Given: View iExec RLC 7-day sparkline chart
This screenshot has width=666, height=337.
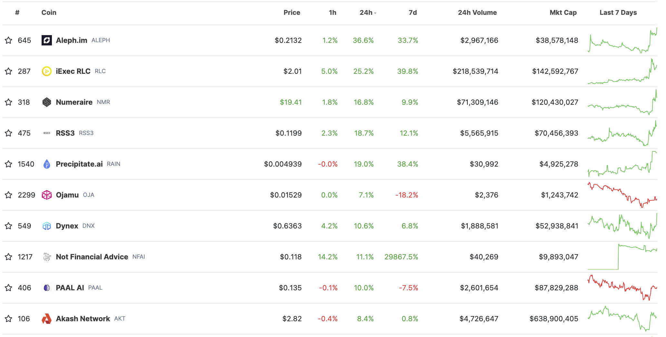Looking at the screenshot, I should (x=622, y=71).
